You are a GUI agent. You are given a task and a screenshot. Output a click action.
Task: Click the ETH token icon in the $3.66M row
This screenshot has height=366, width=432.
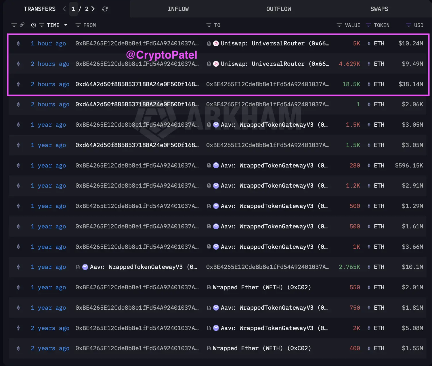click(x=369, y=247)
